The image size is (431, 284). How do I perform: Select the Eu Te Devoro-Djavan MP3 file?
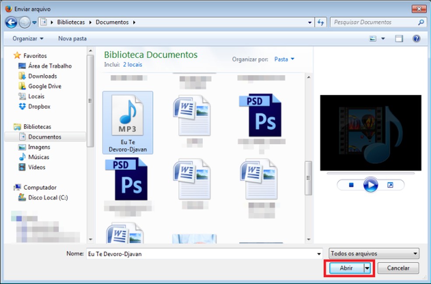(x=127, y=122)
